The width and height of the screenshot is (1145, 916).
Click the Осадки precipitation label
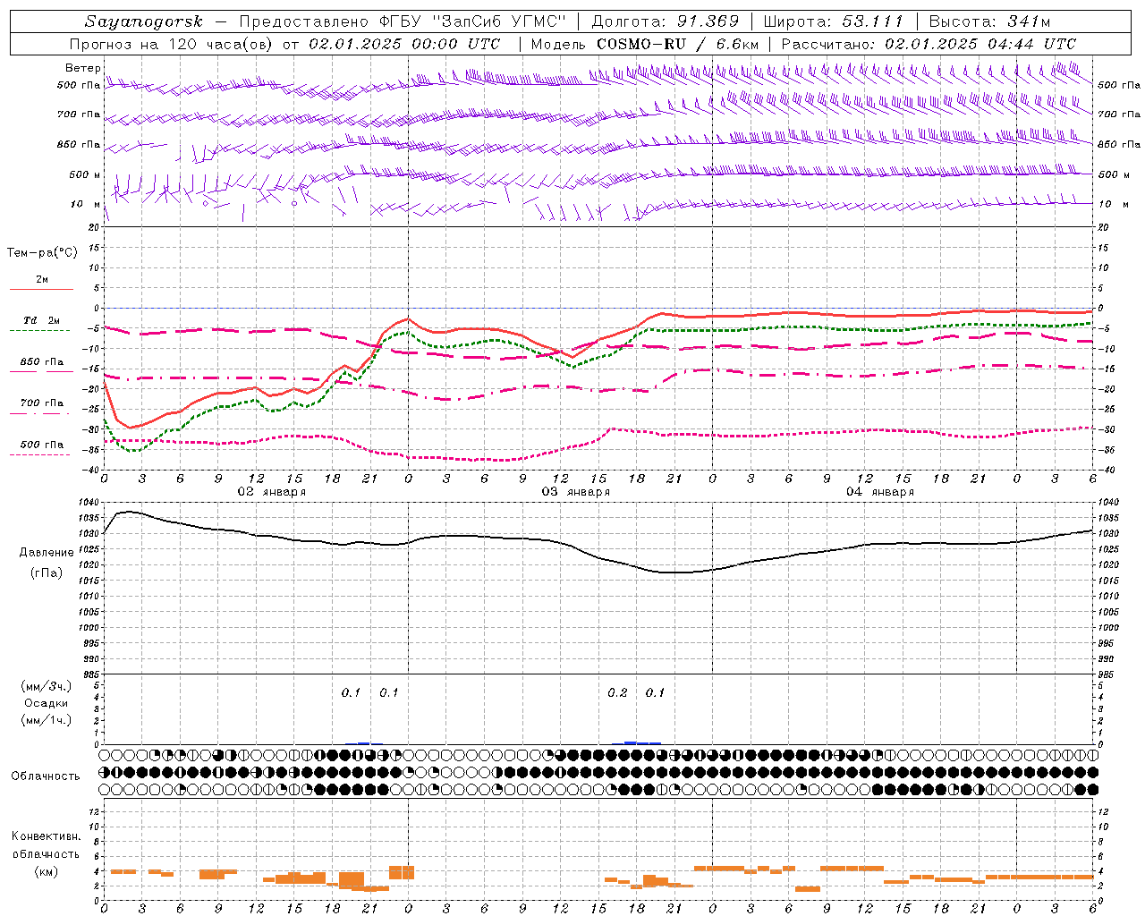[47, 703]
